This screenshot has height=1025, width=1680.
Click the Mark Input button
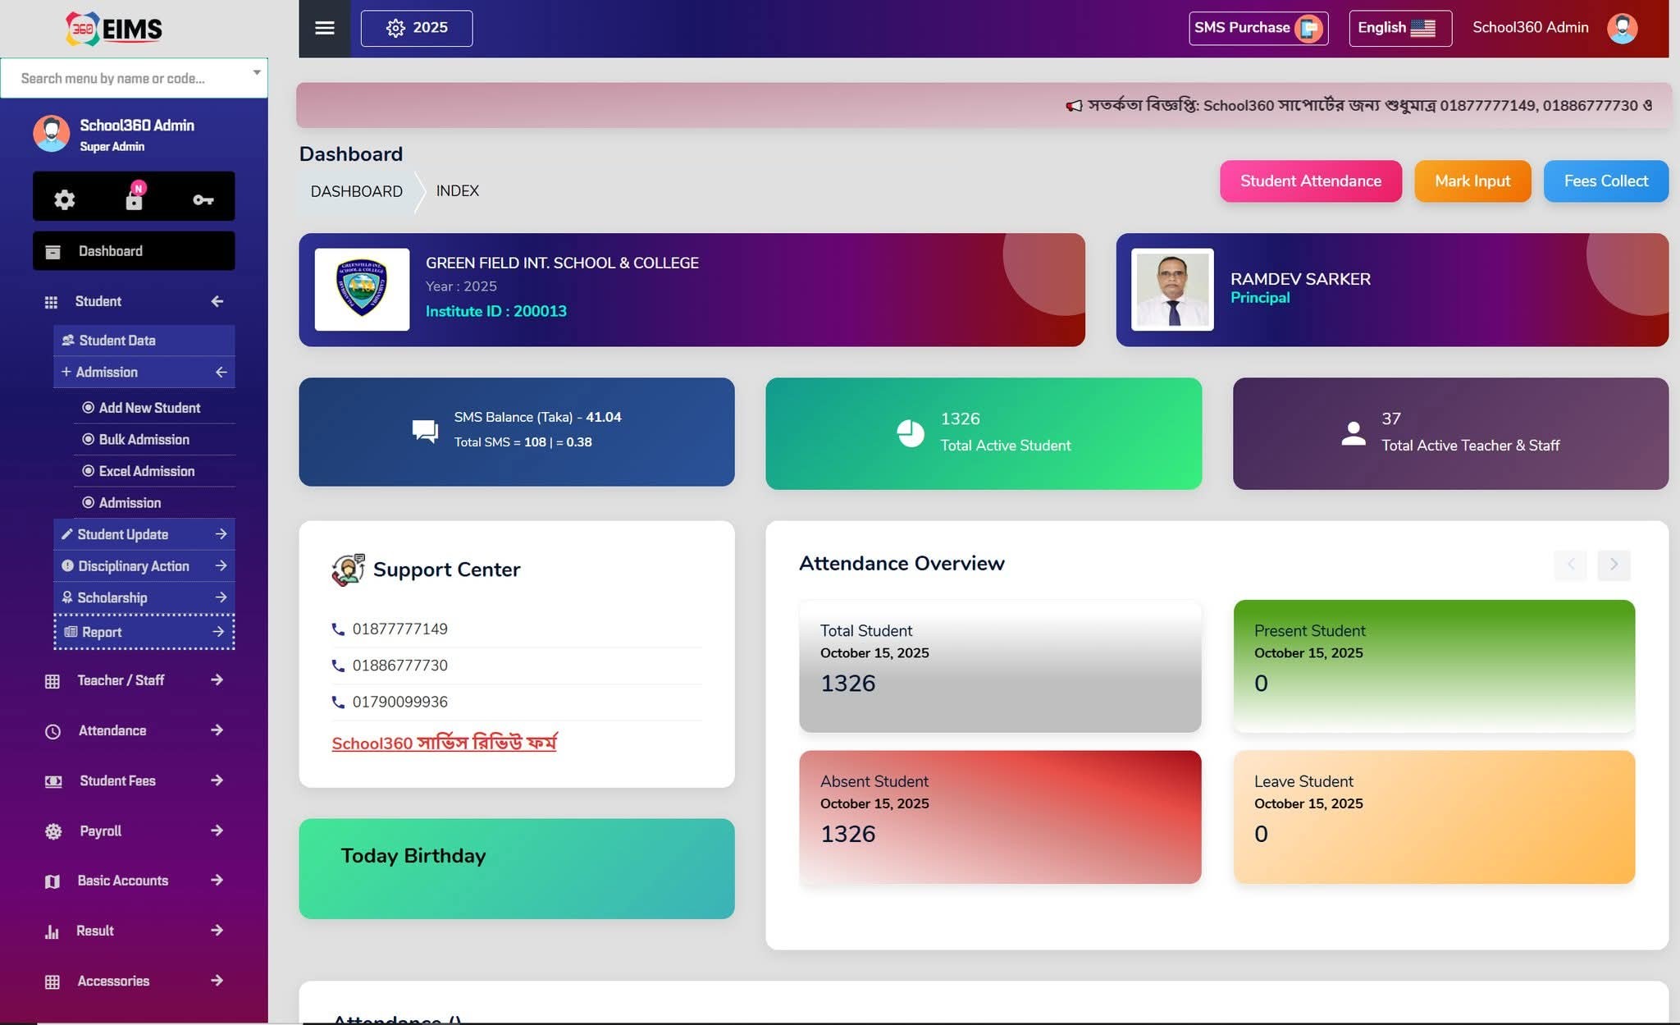[x=1472, y=181]
